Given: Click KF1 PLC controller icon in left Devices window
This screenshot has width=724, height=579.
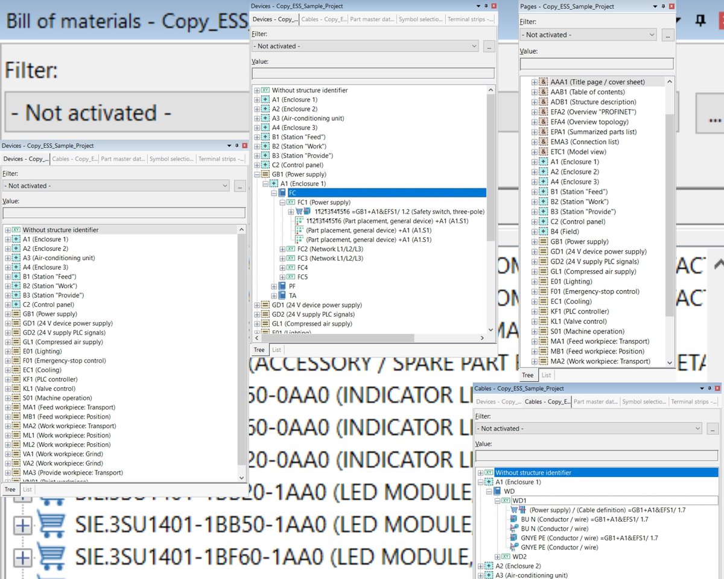Looking at the screenshot, I should click(x=16, y=379).
